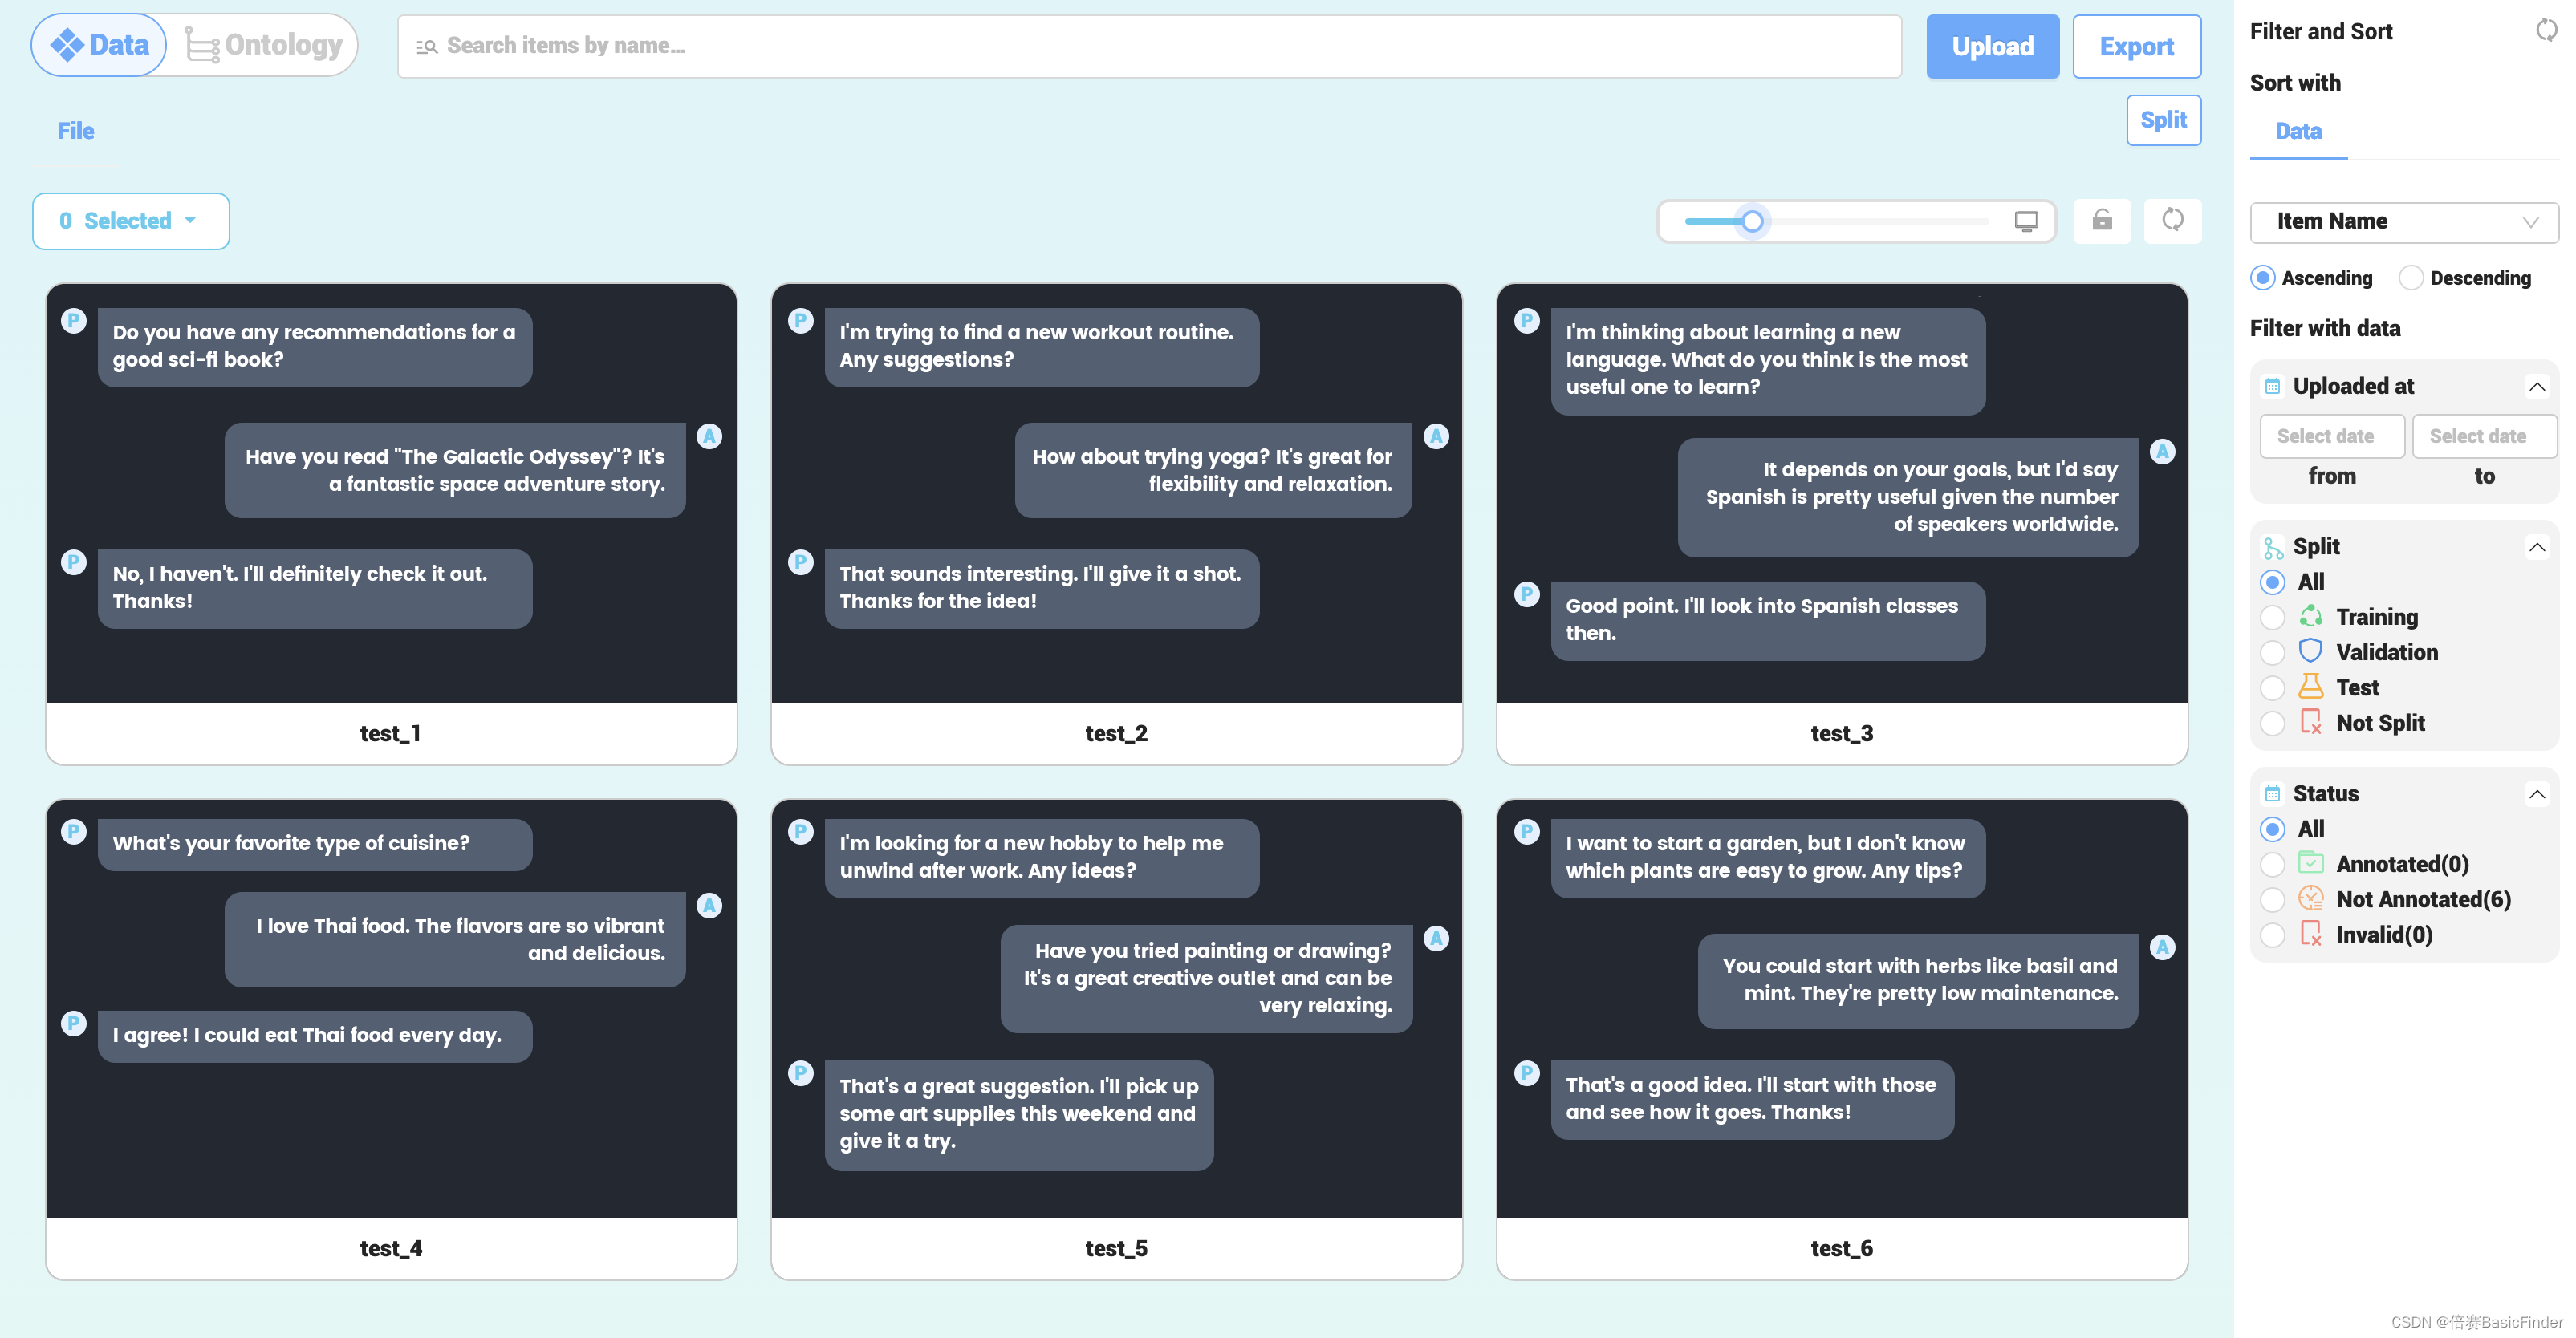Enable the Descending sort order
Image resolution: width=2576 pixels, height=1338 pixels.
2411,278
